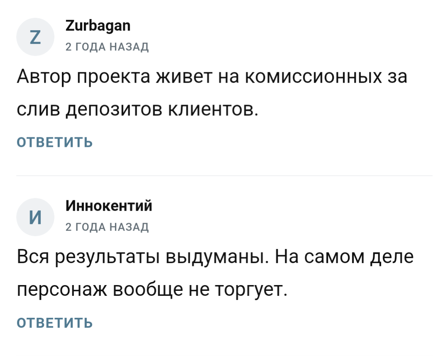
Task: Click the timestamp 2 ГОДА НАЗАД on Zurbagan's comment
Action: pos(108,47)
